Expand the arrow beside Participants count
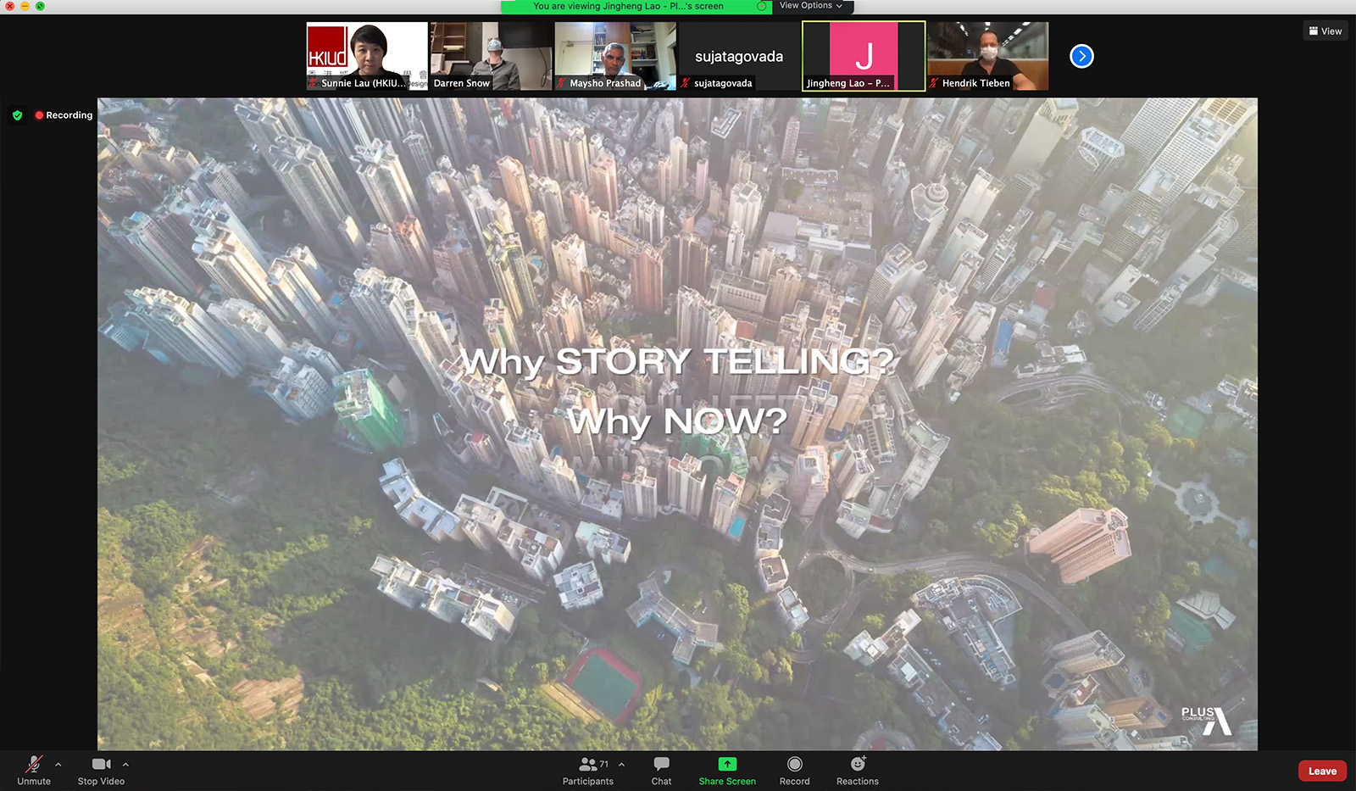Viewport: 1356px width, 791px height. coord(622,765)
